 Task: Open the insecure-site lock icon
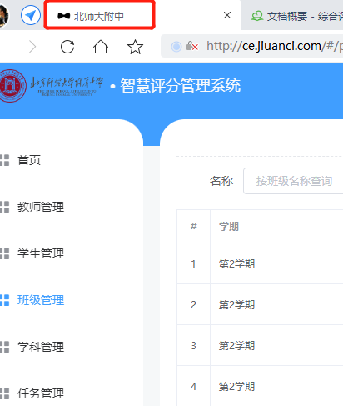(x=192, y=46)
